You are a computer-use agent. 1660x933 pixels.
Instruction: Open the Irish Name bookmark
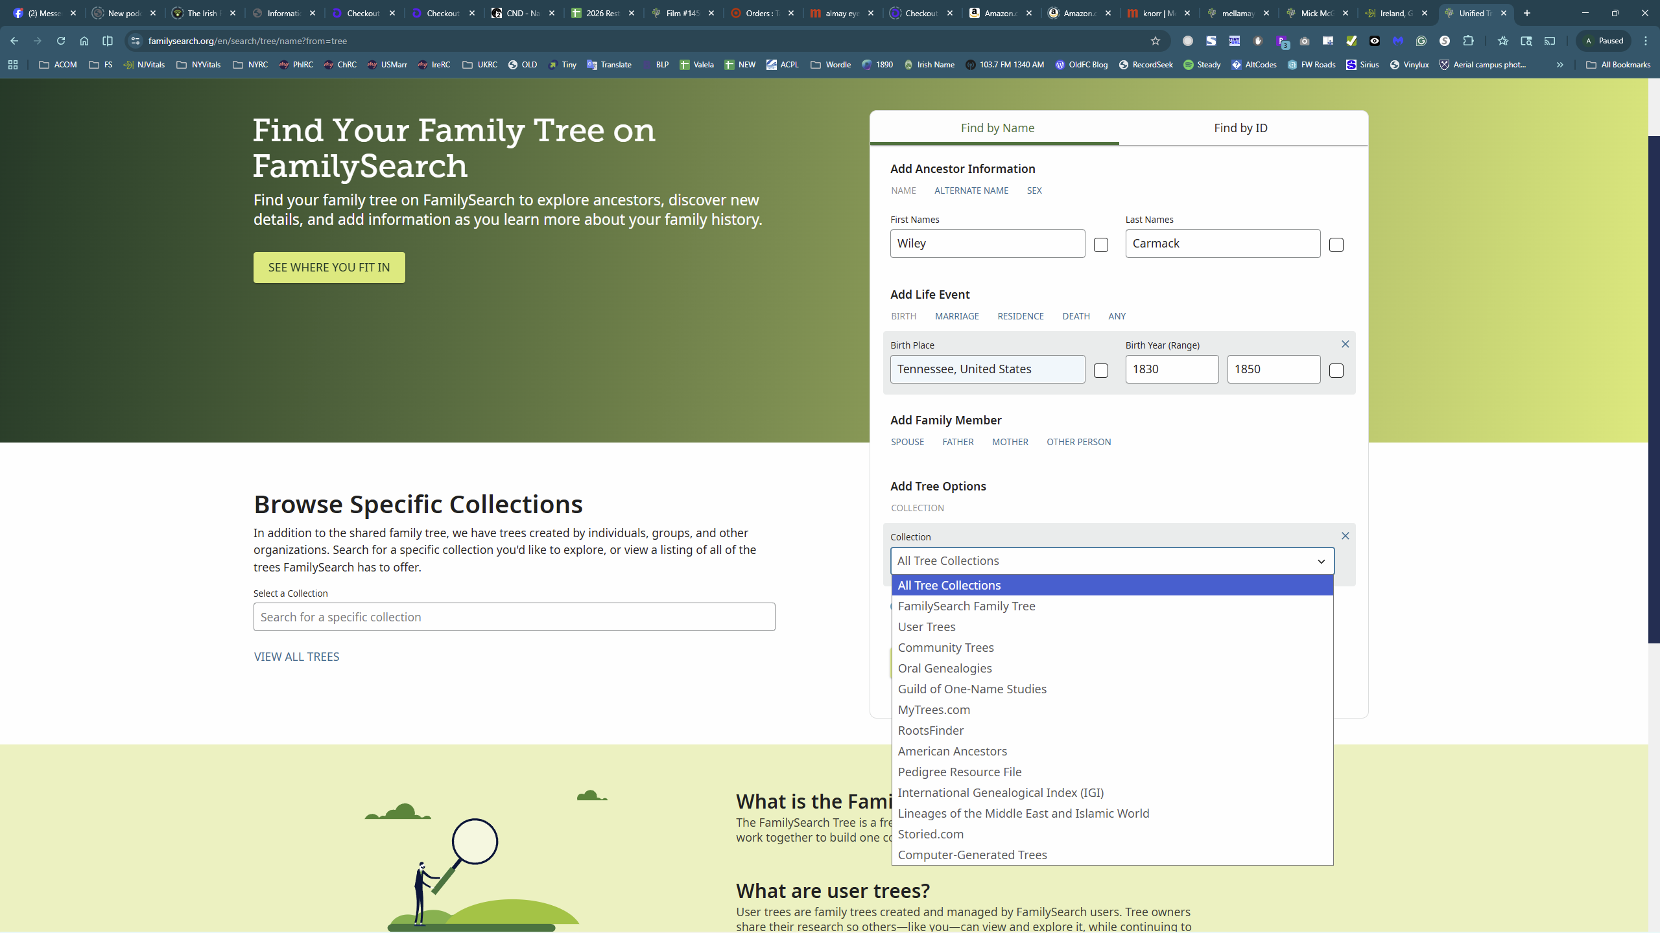pos(929,65)
